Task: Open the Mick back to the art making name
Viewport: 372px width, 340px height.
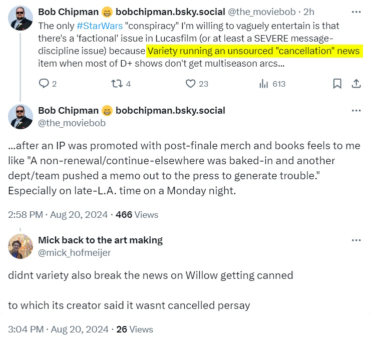Action: [x=100, y=240]
